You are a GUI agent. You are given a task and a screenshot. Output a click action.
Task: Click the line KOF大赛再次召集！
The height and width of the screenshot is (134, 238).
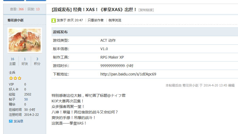(x=68, y=101)
